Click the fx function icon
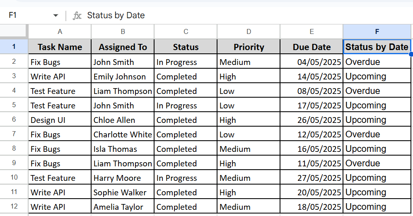 coord(77,16)
